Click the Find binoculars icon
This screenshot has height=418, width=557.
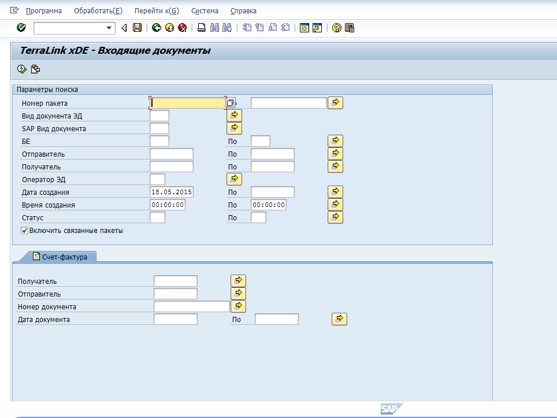tap(214, 28)
